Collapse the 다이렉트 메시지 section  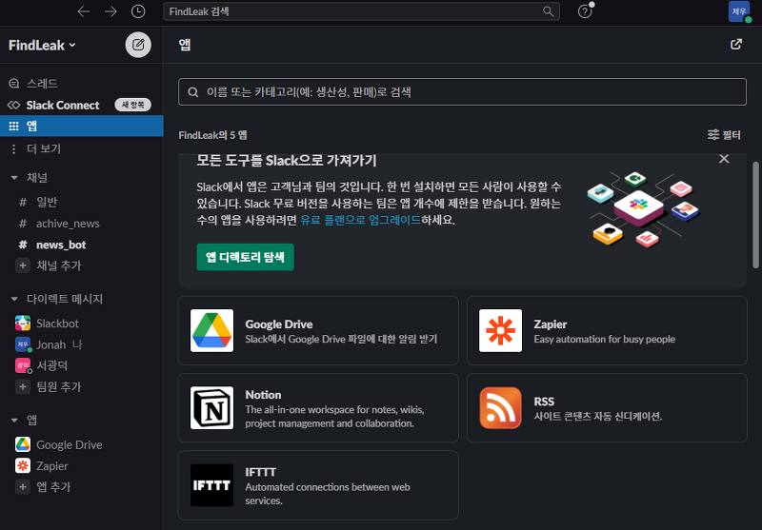[x=14, y=299]
